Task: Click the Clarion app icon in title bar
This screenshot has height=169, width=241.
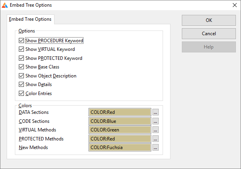Action: pos(5,5)
